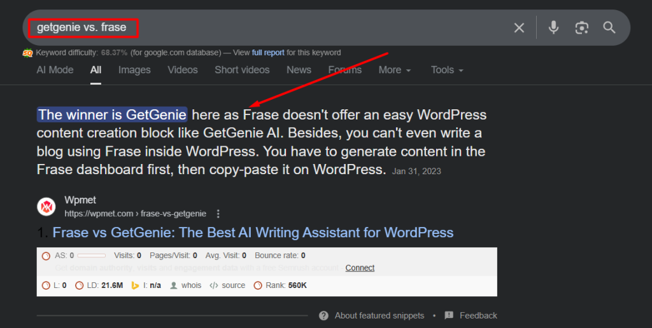The image size is (652, 328).
Task: Open Google Lens image search icon
Action: pyautogui.click(x=581, y=27)
